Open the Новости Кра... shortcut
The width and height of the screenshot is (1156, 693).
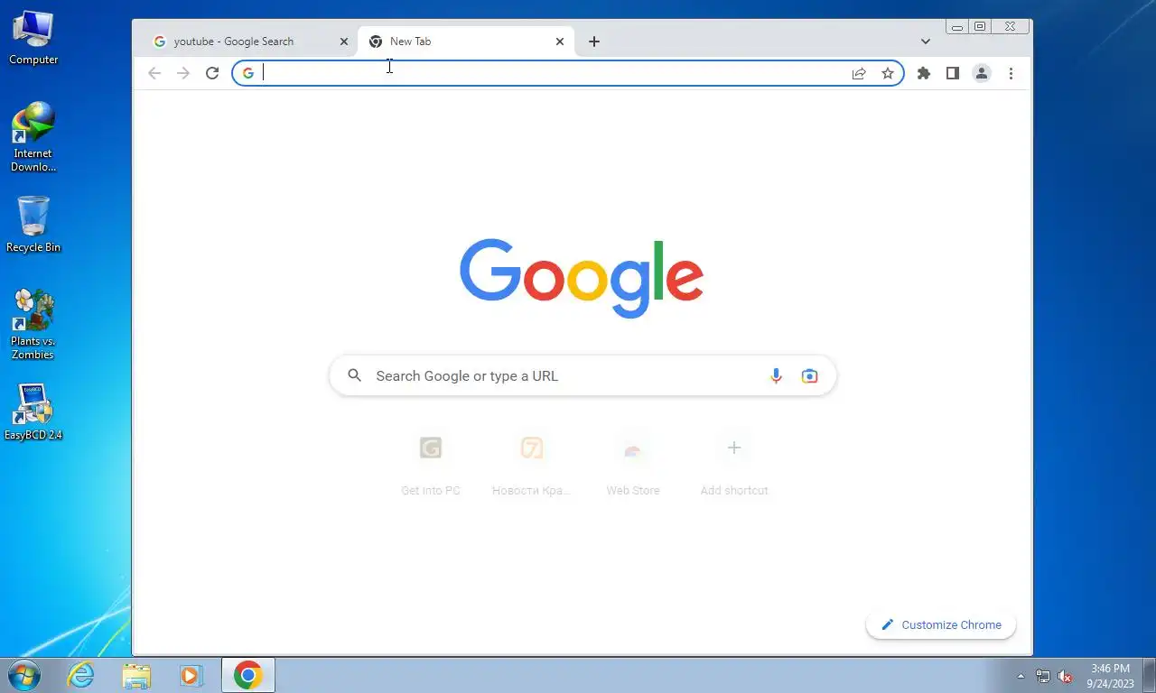coord(532,464)
